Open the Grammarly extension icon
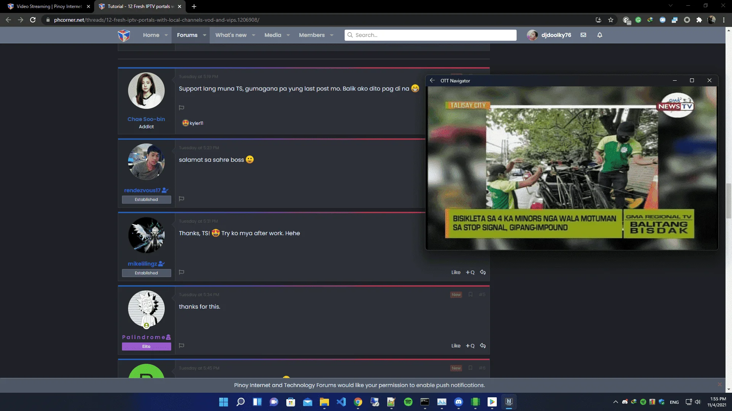Viewport: 732px width, 411px height. pos(638,20)
